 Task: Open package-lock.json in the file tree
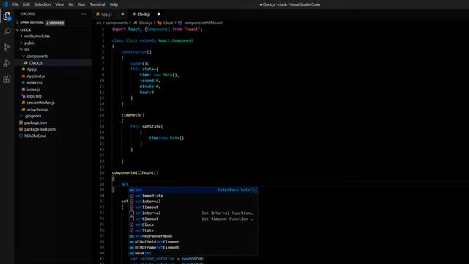pyautogui.click(x=40, y=129)
